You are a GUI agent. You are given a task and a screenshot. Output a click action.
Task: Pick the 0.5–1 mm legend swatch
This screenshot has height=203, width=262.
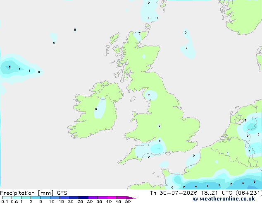click(x=17, y=198)
